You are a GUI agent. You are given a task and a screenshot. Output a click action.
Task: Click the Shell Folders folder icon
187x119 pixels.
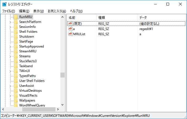click(x=16, y=32)
